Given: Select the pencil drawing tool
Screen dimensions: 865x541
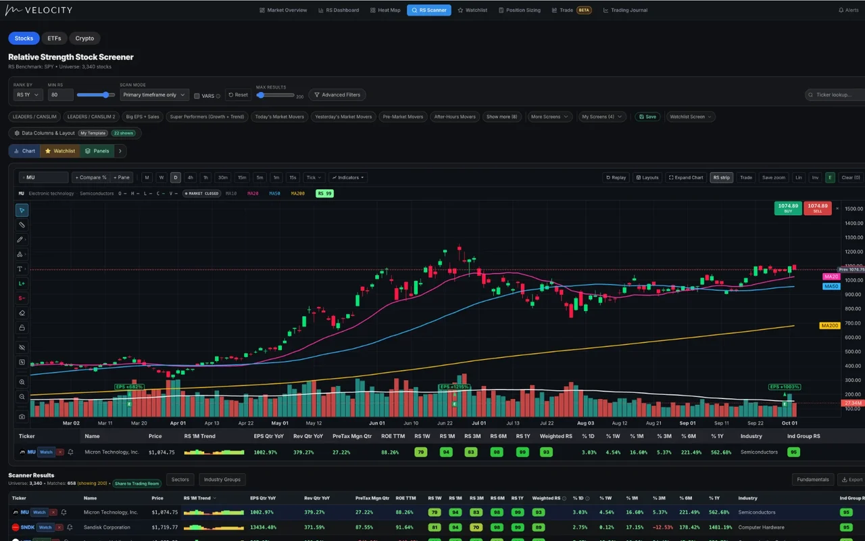Looking at the screenshot, I should tap(22, 239).
